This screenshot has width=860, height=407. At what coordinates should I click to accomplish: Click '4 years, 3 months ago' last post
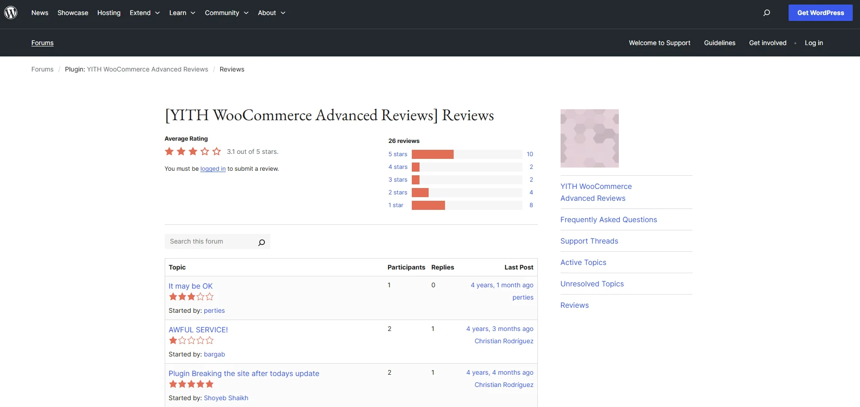click(500, 329)
